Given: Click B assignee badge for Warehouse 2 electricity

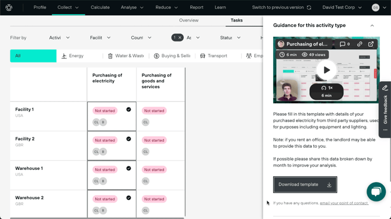Looking at the screenshot, I should click(x=103, y=210).
